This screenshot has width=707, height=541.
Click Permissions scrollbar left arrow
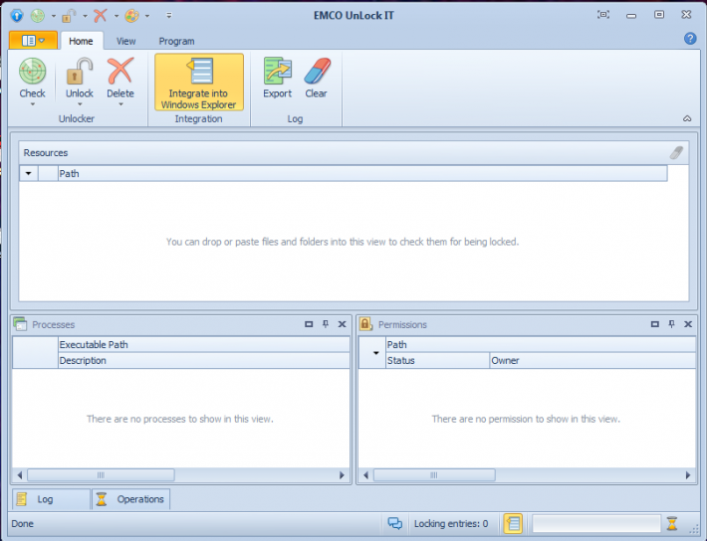tap(365, 474)
